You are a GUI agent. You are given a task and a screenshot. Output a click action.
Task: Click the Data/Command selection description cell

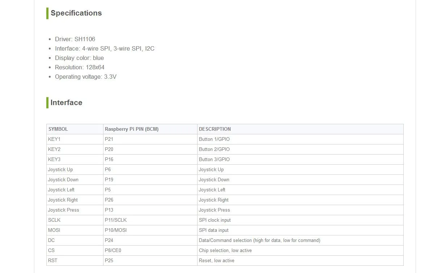[x=259, y=240]
